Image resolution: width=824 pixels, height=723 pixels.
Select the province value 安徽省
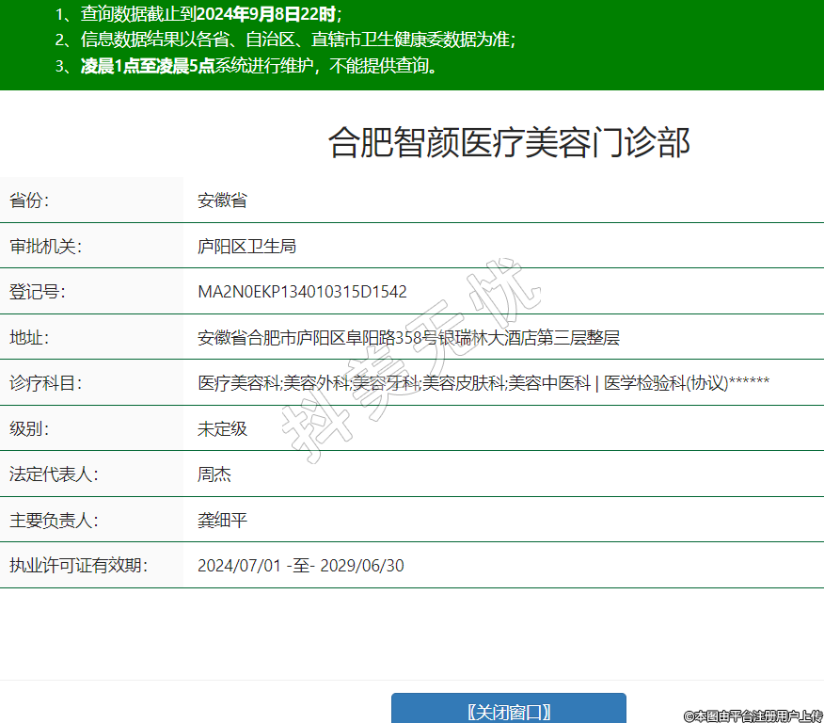coord(222,201)
